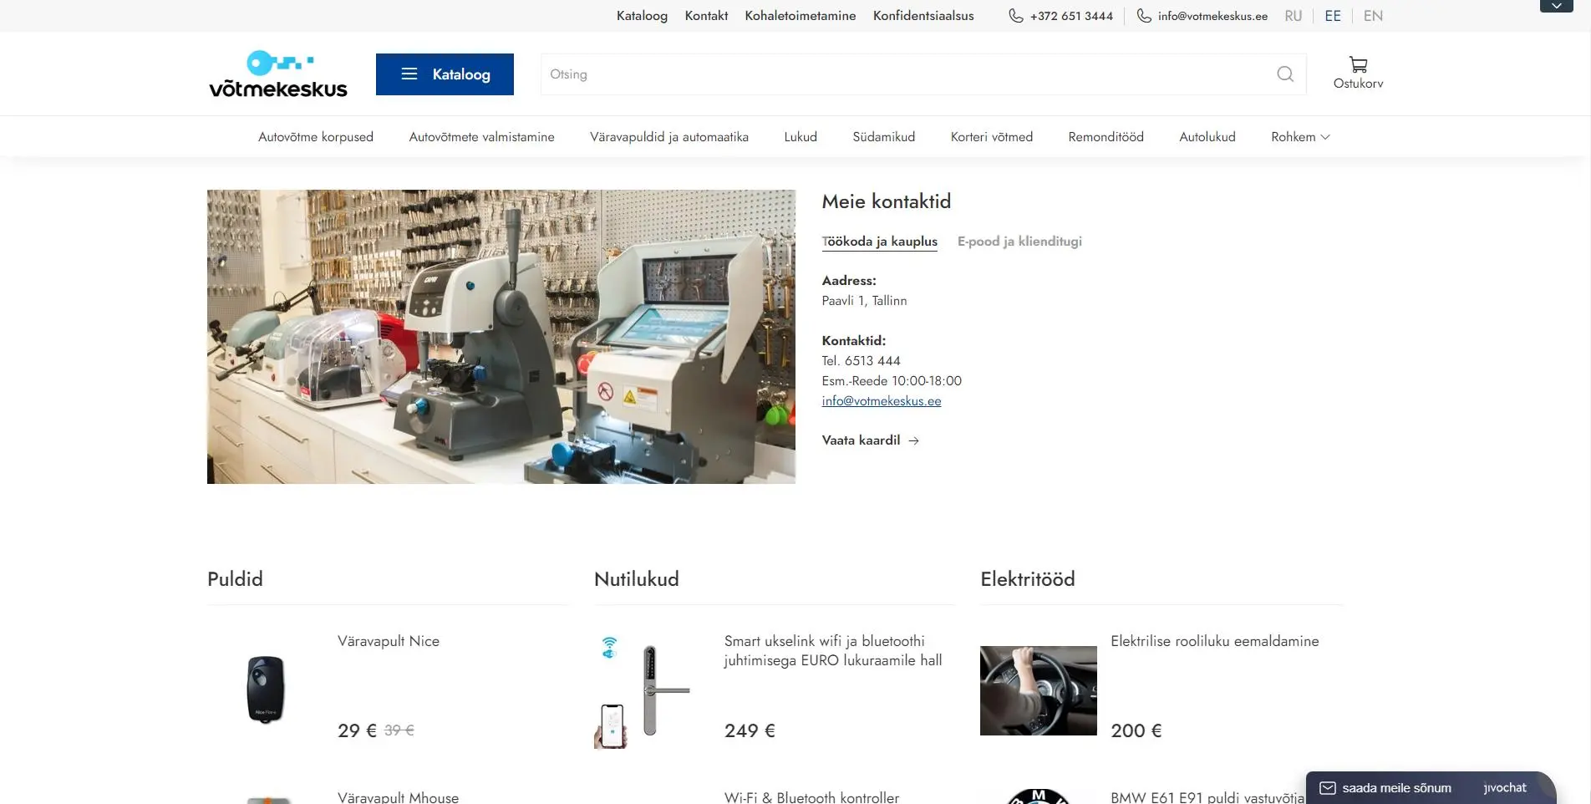Open the Smart ukselink wifi product title

click(x=833, y=651)
